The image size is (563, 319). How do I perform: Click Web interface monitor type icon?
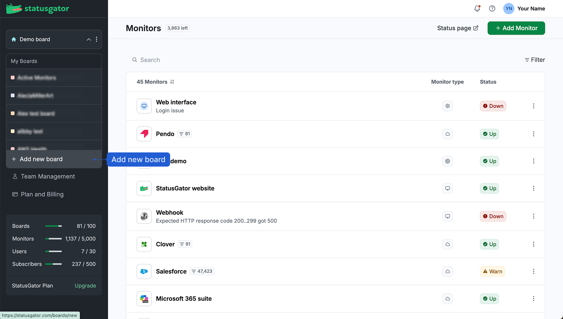[448, 106]
